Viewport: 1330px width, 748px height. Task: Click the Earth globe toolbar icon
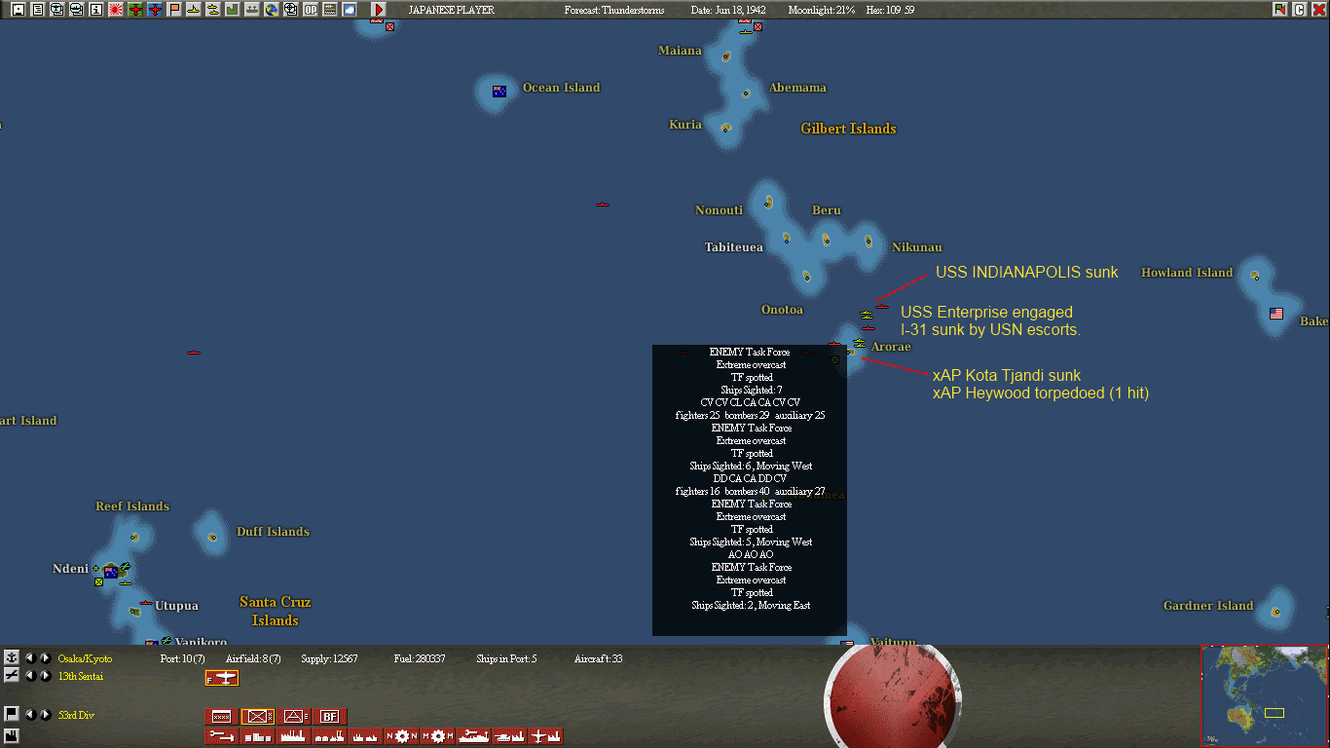pyautogui.click(x=271, y=10)
